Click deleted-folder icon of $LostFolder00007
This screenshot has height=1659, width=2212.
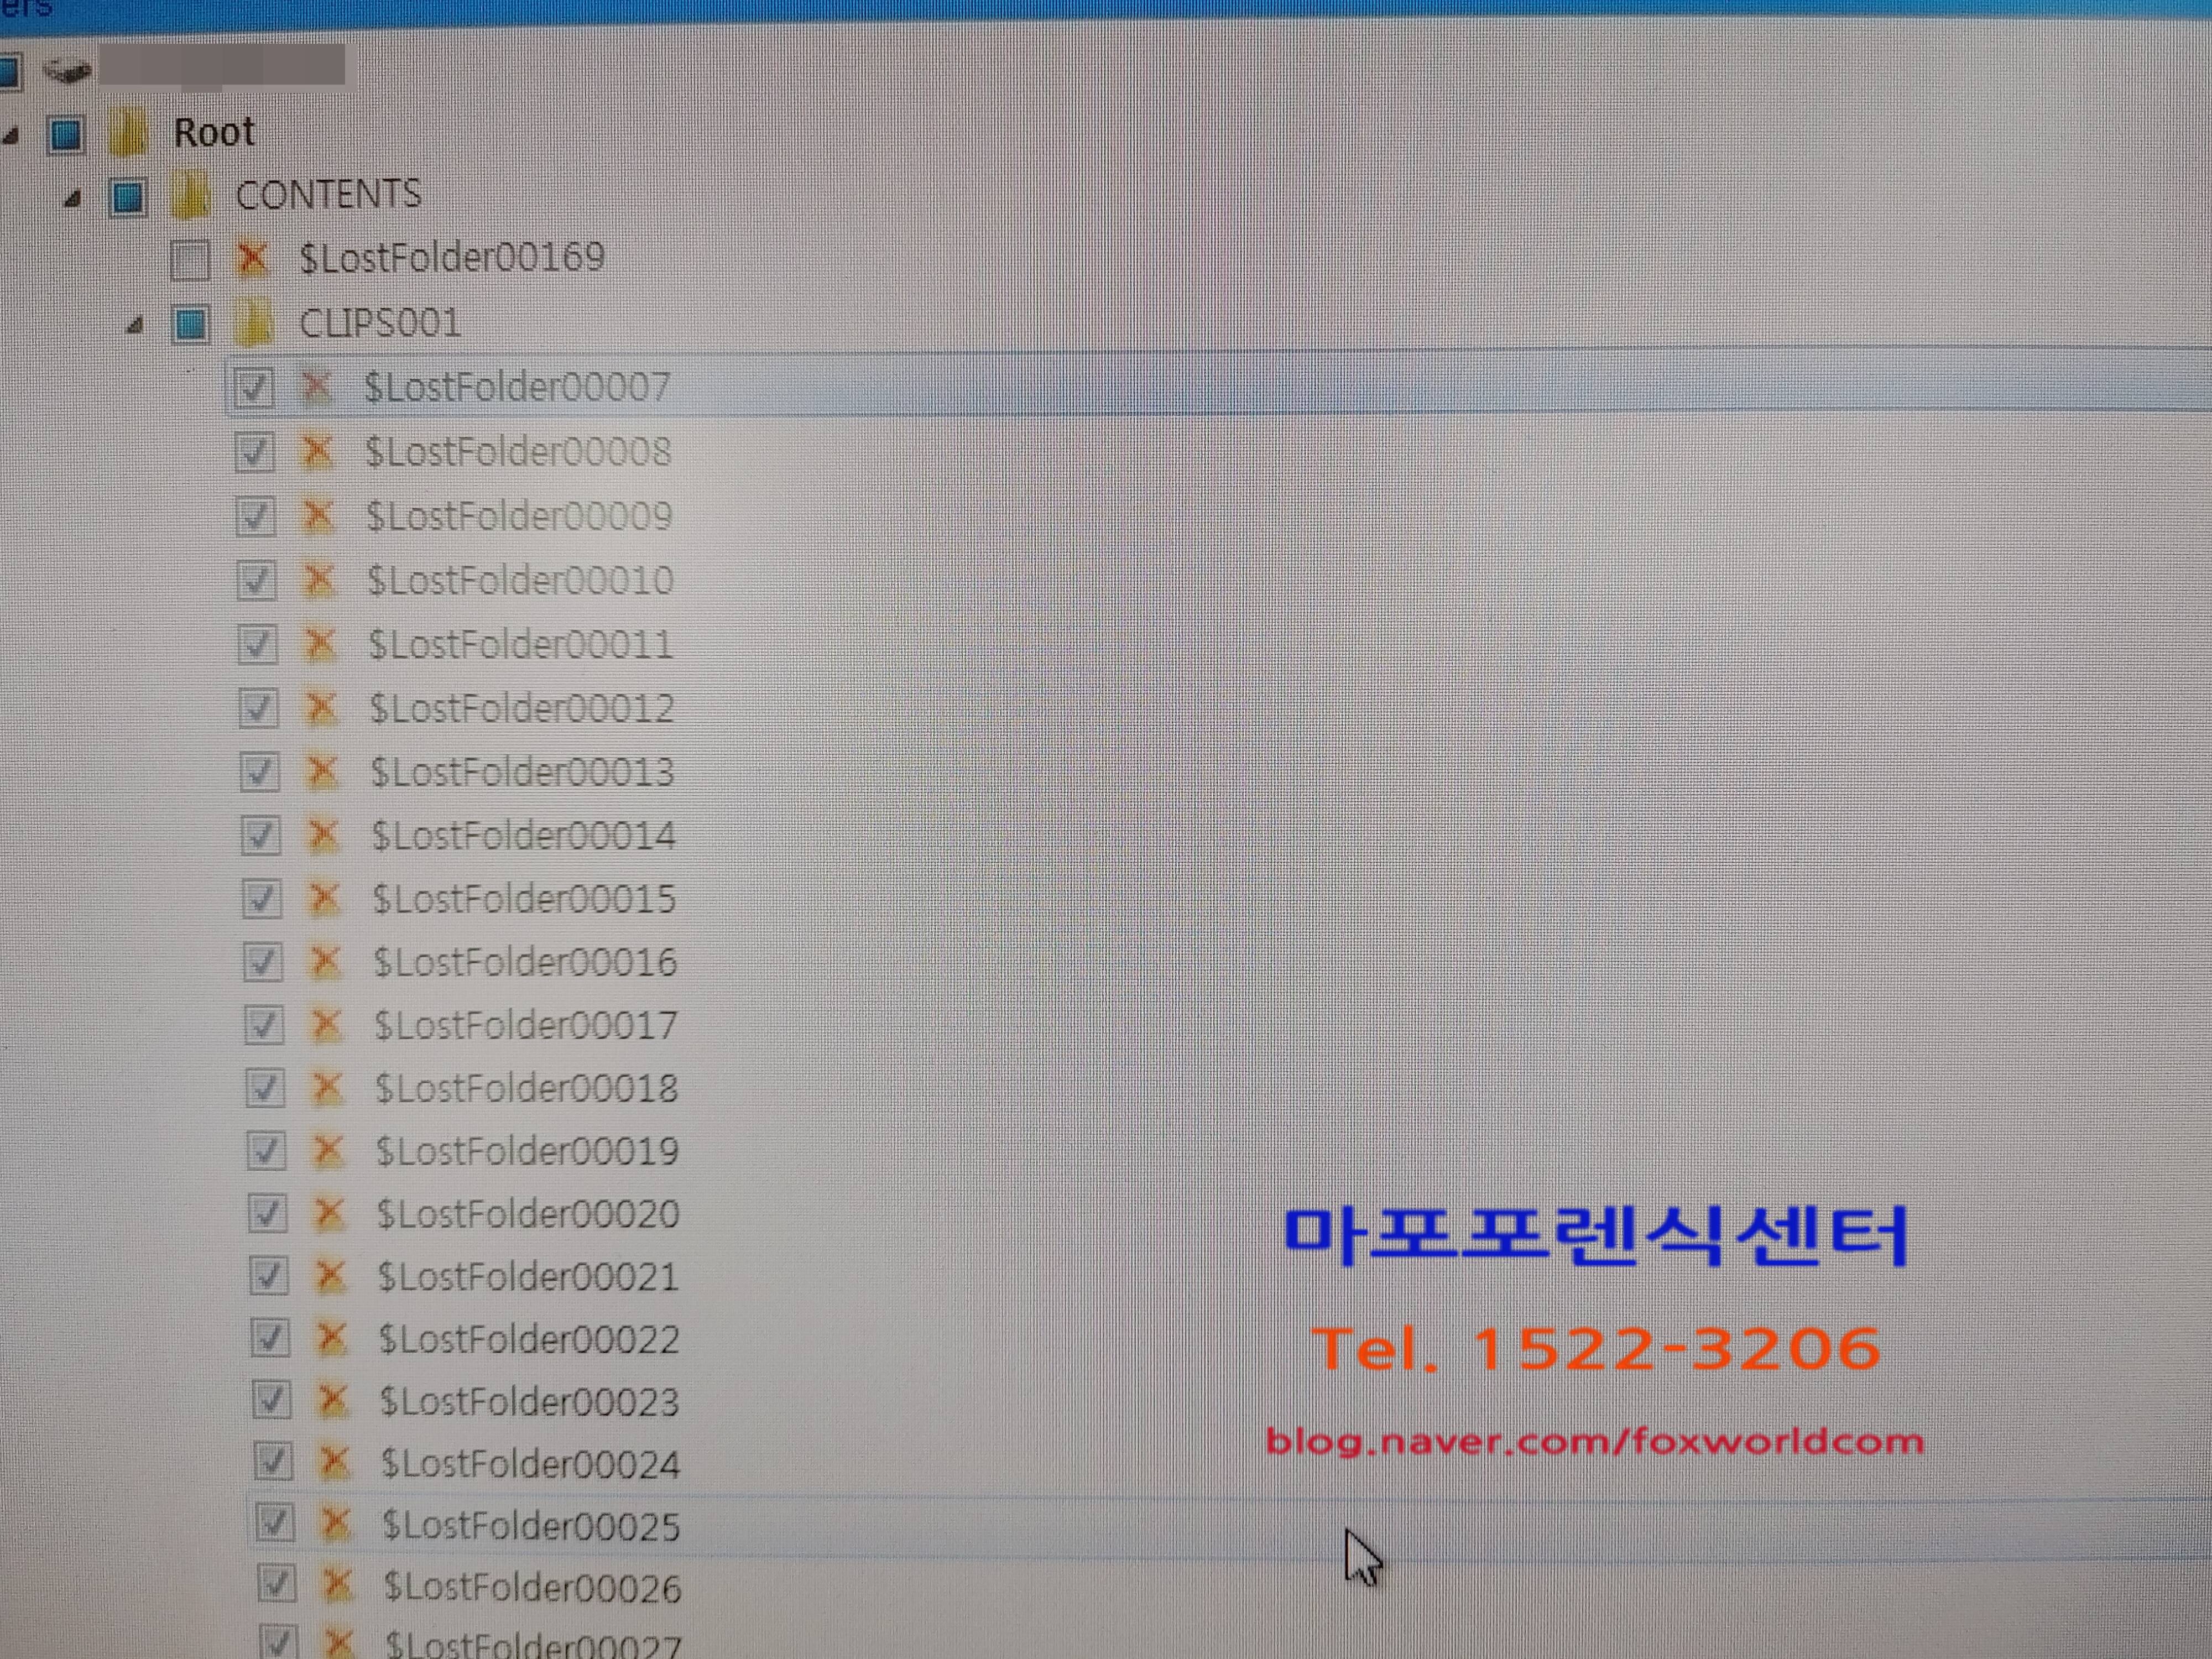tap(316, 388)
